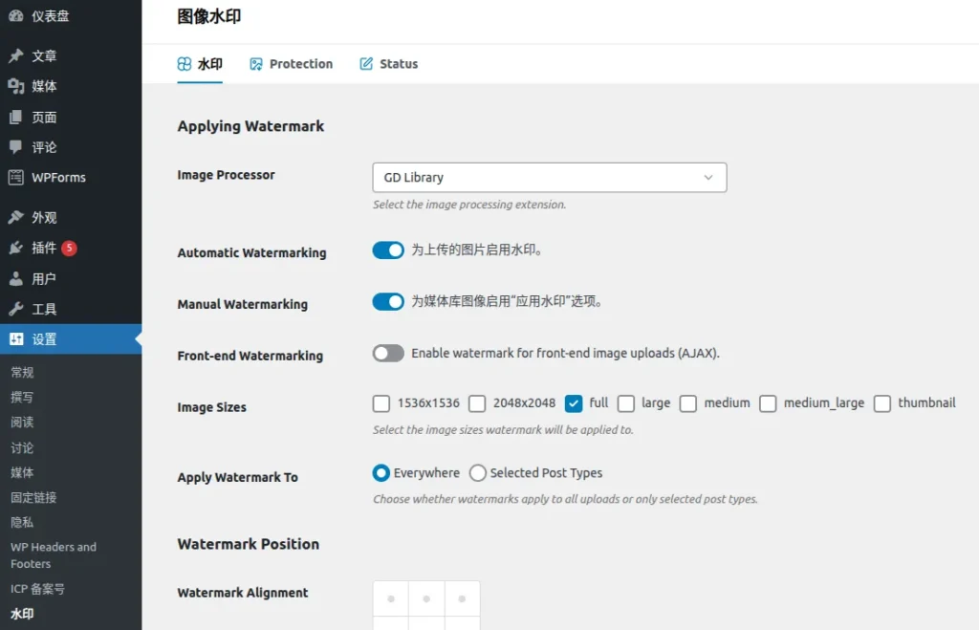The width and height of the screenshot is (979, 630).
Task: Click the 工具 tools icon
Action: click(17, 308)
